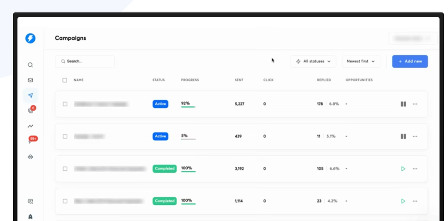This screenshot has width=448, height=221.
Task: Click the rocket icon in sidebar
Action: pos(30,217)
